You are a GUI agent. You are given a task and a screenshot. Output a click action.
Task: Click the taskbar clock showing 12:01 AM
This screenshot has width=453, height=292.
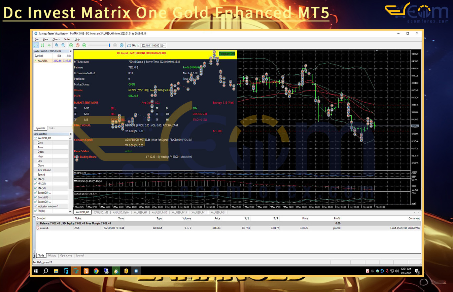pos(406,271)
